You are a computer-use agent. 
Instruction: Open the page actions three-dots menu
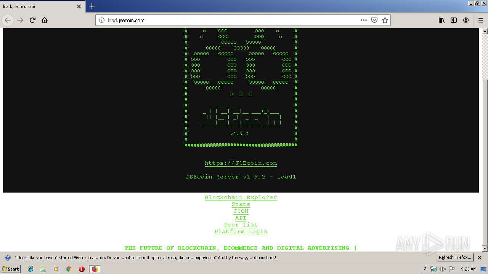364,20
